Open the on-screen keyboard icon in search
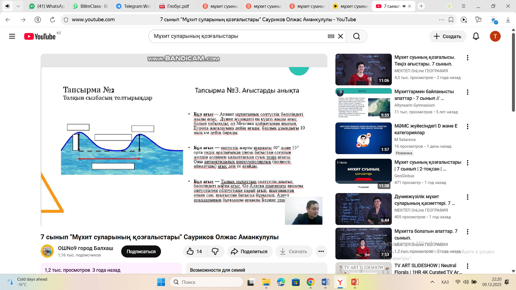This screenshot has width=516, height=290. 331,36
